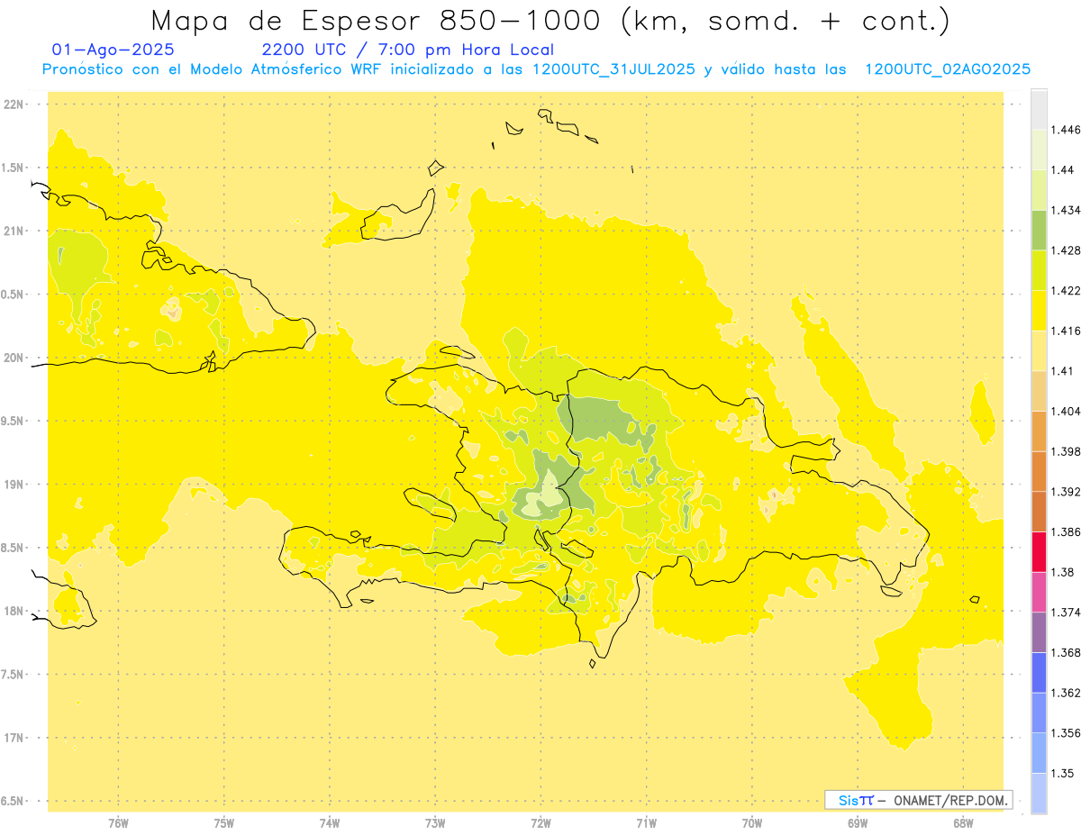The width and height of the screenshot is (1081, 835).
Task: Click the latitude label '22N'
Action: coord(13,104)
